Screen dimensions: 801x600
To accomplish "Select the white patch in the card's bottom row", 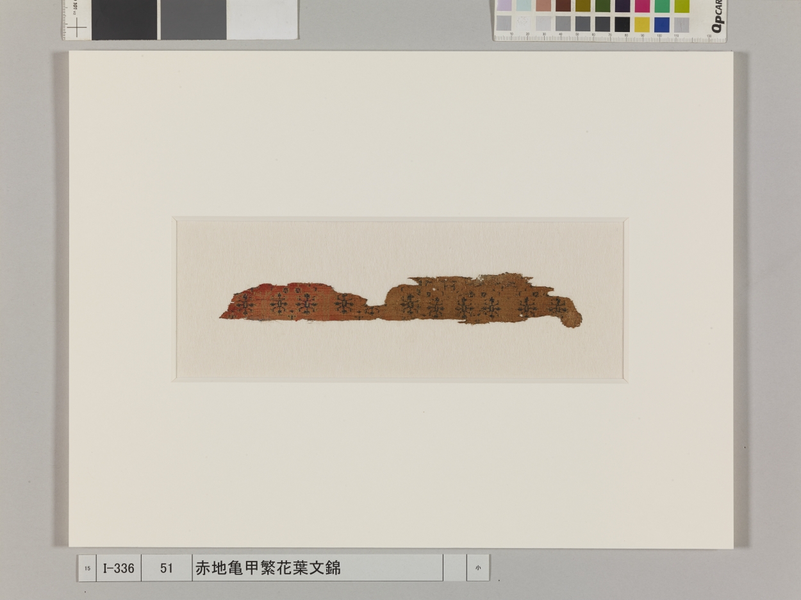I will coord(524,24).
